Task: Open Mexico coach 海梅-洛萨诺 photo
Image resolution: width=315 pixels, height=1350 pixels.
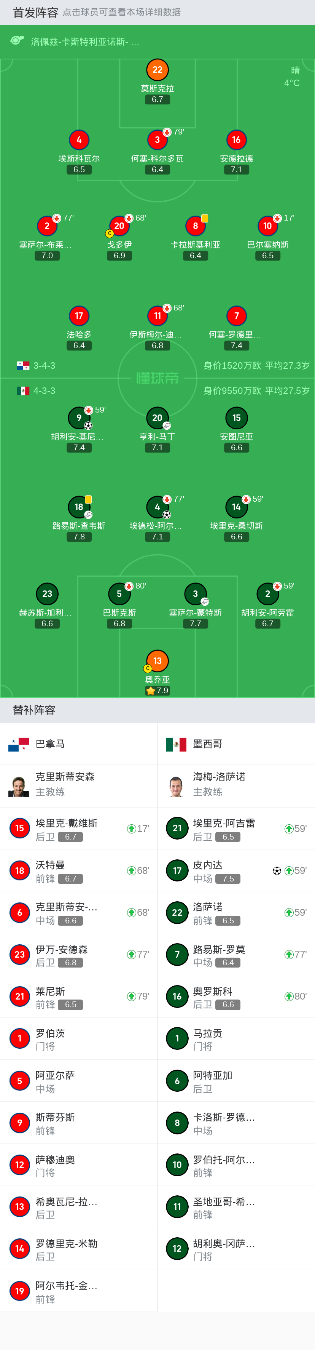Action: click(177, 786)
